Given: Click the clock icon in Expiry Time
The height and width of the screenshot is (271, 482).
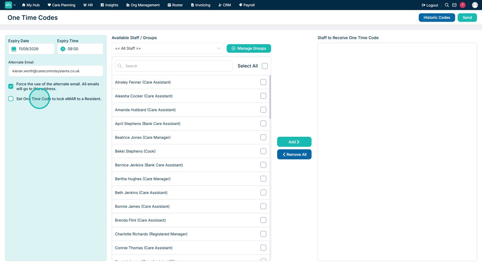Looking at the screenshot, I should click(x=63, y=49).
